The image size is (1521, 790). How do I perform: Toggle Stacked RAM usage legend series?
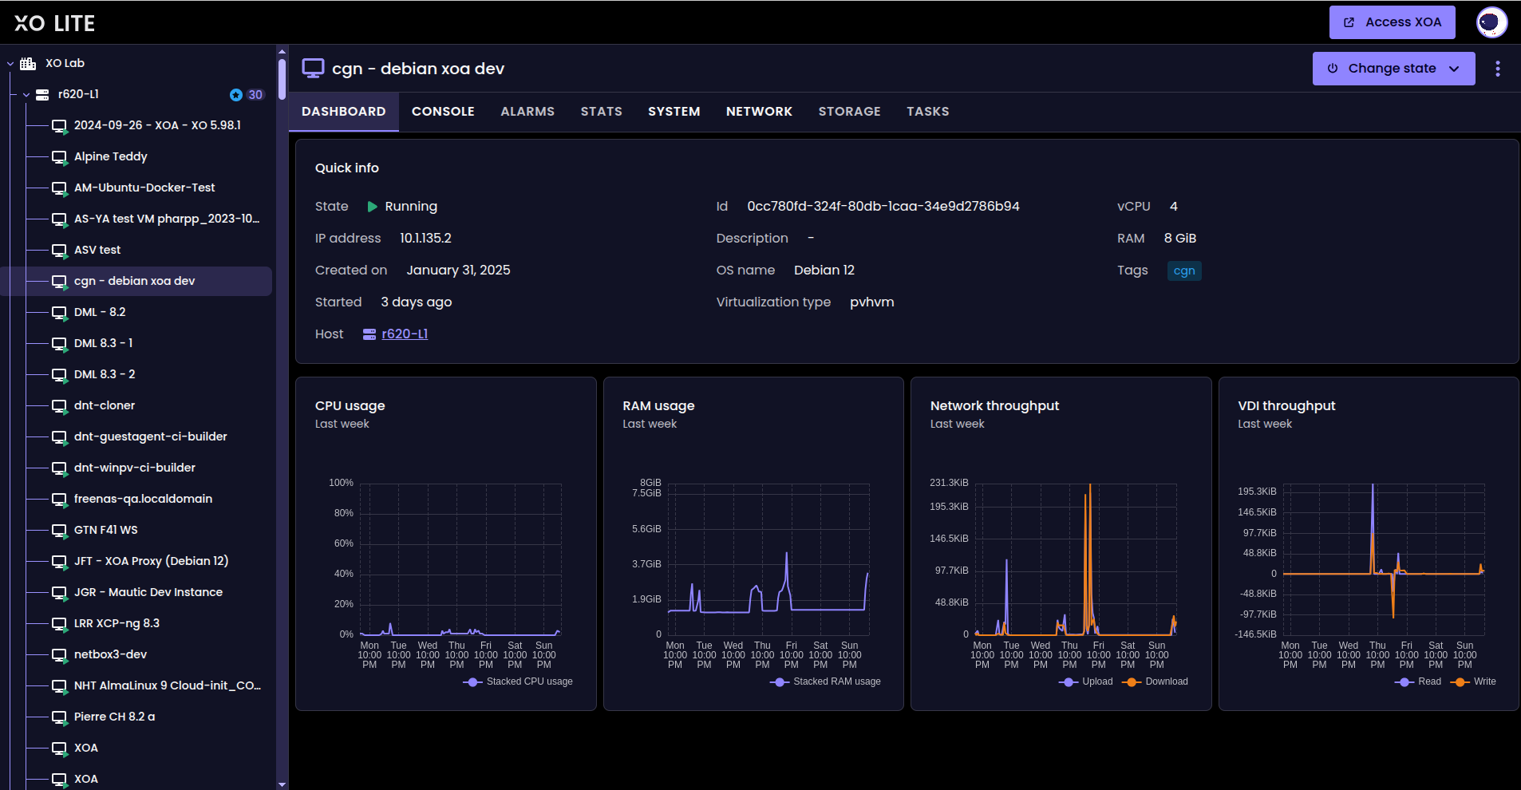[825, 681]
